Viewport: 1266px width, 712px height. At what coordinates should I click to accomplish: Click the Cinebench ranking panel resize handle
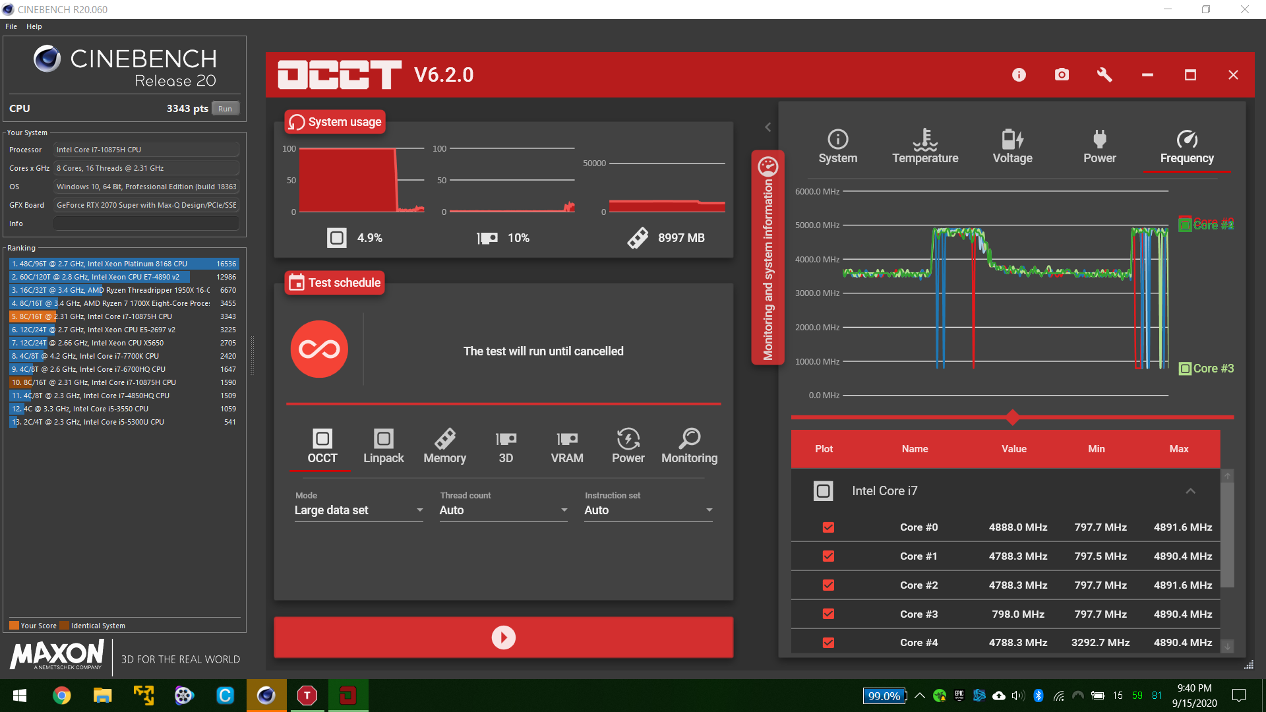click(252, 355)
